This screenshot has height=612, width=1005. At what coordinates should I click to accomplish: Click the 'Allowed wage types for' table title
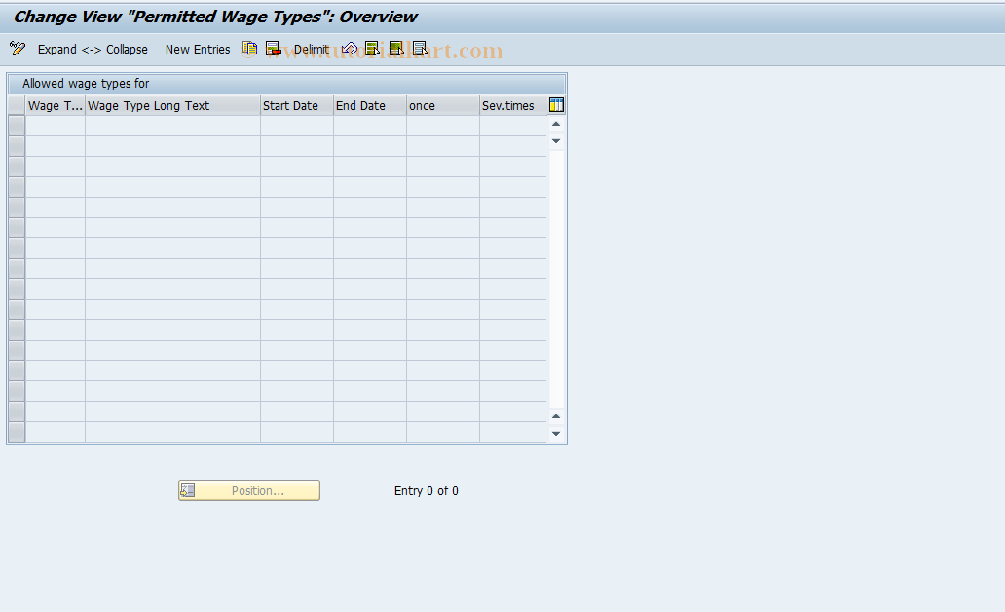point(86,84)
